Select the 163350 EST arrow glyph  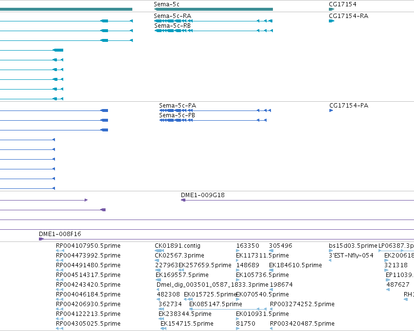237,251
